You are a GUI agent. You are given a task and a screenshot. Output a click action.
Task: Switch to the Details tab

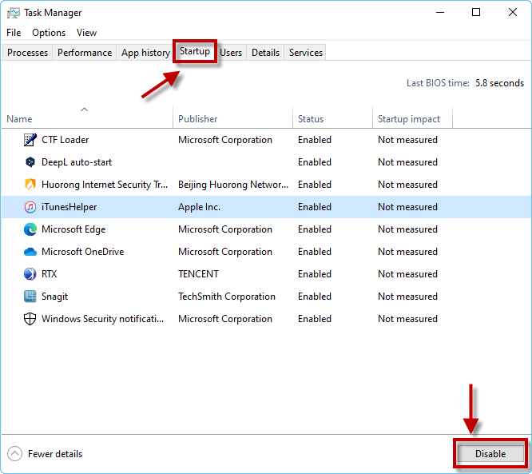266,53
